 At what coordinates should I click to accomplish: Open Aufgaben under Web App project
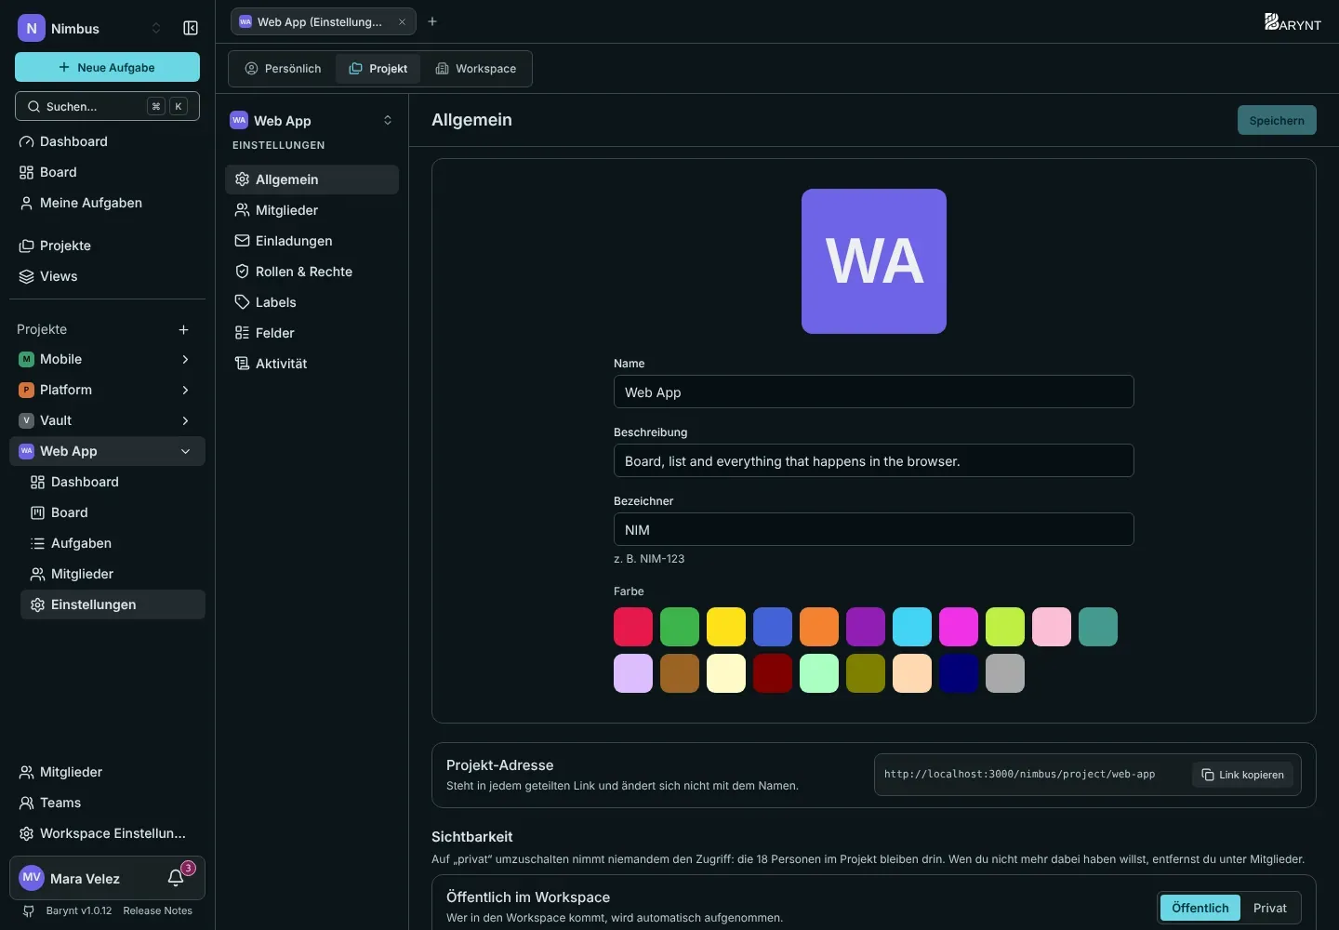(x=113, y=543)
